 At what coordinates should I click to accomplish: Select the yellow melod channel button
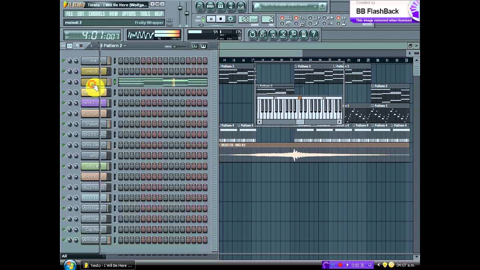coord(93,71)
